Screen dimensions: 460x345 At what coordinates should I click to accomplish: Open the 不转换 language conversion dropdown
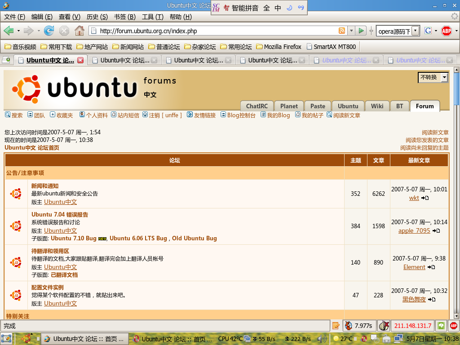point(433,77)
